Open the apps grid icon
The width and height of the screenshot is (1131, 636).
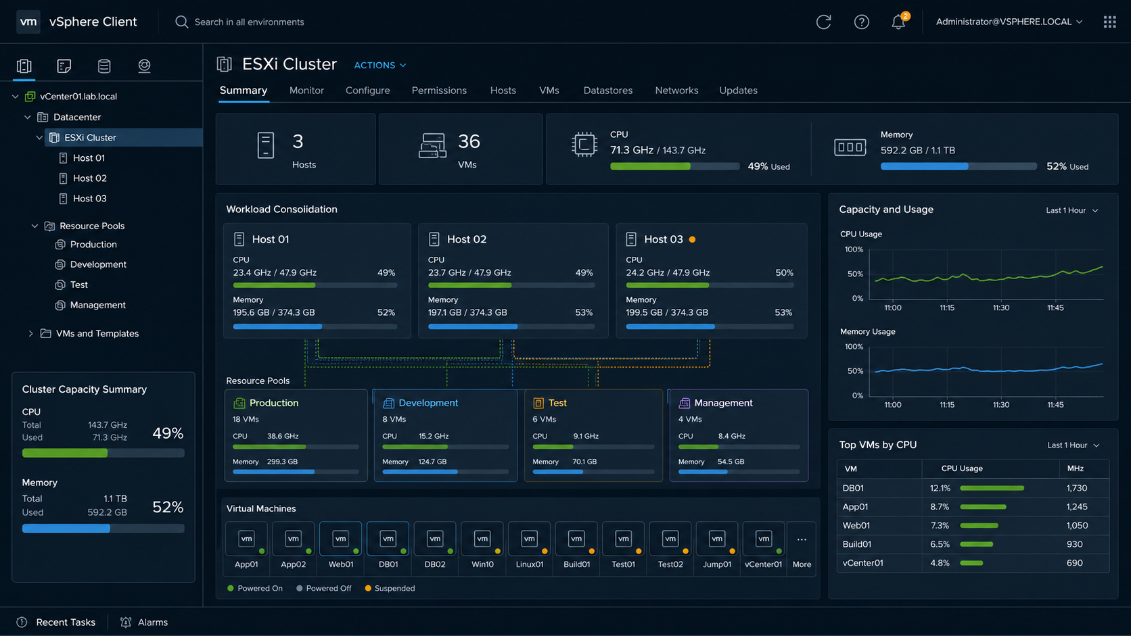(1109, 22)
